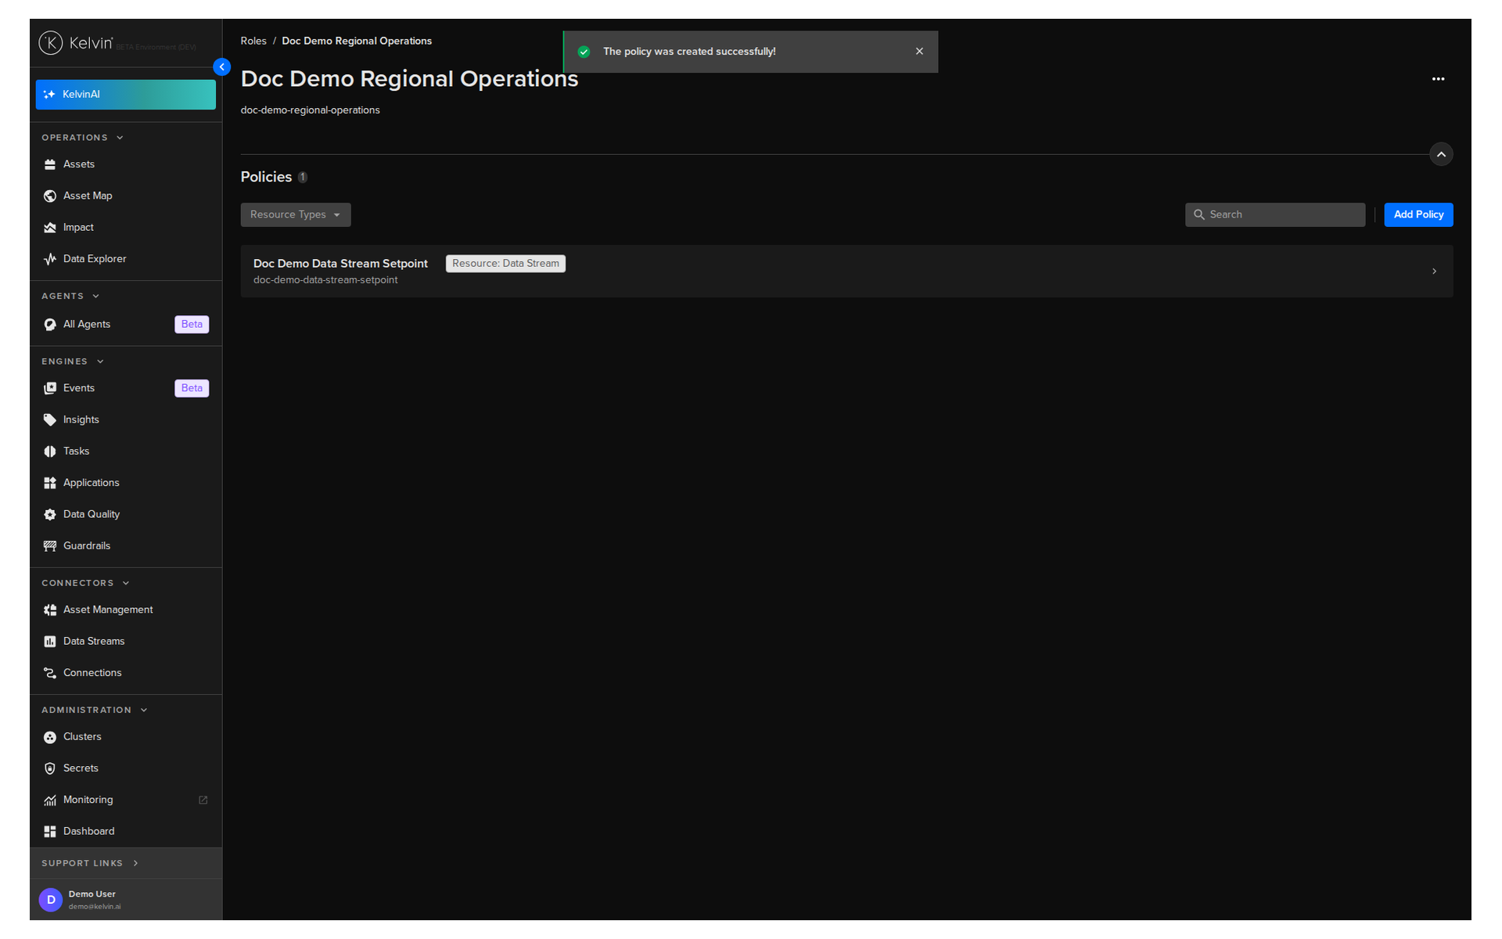Open the Secrets shield icon

(x=50, y=768)
